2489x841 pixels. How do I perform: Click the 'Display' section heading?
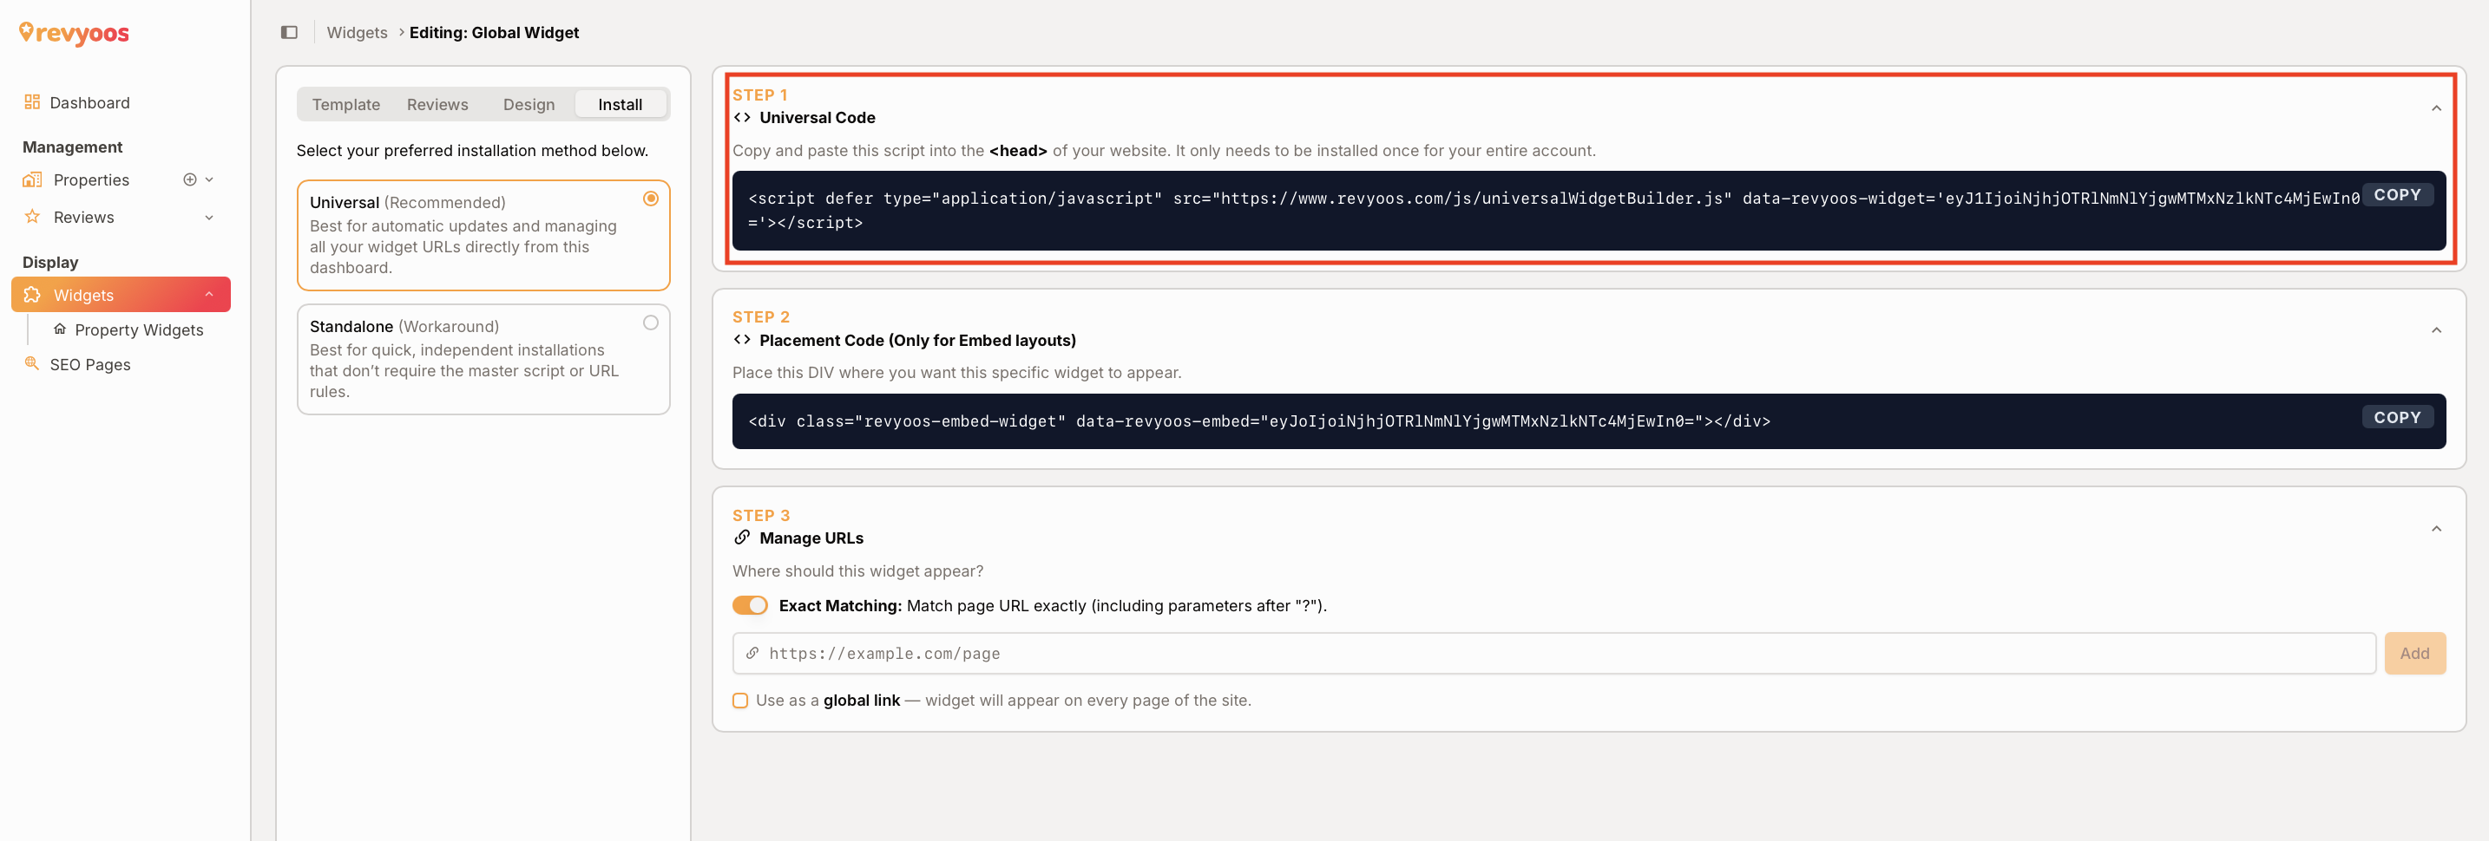(50, 263)
